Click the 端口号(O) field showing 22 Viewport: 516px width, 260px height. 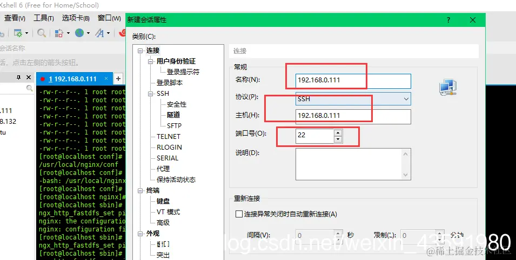tap(314, 136)
